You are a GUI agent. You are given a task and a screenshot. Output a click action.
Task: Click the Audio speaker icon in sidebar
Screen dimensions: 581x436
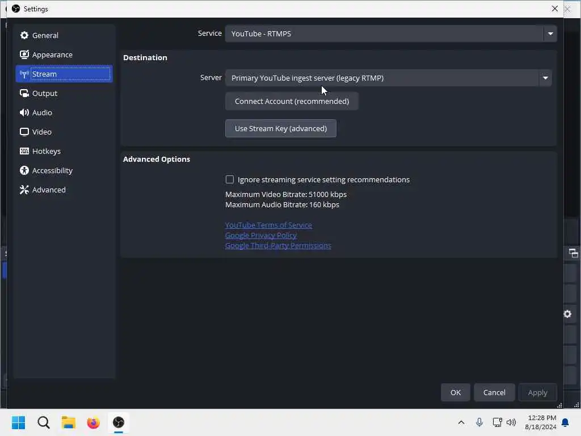[24, 112]
